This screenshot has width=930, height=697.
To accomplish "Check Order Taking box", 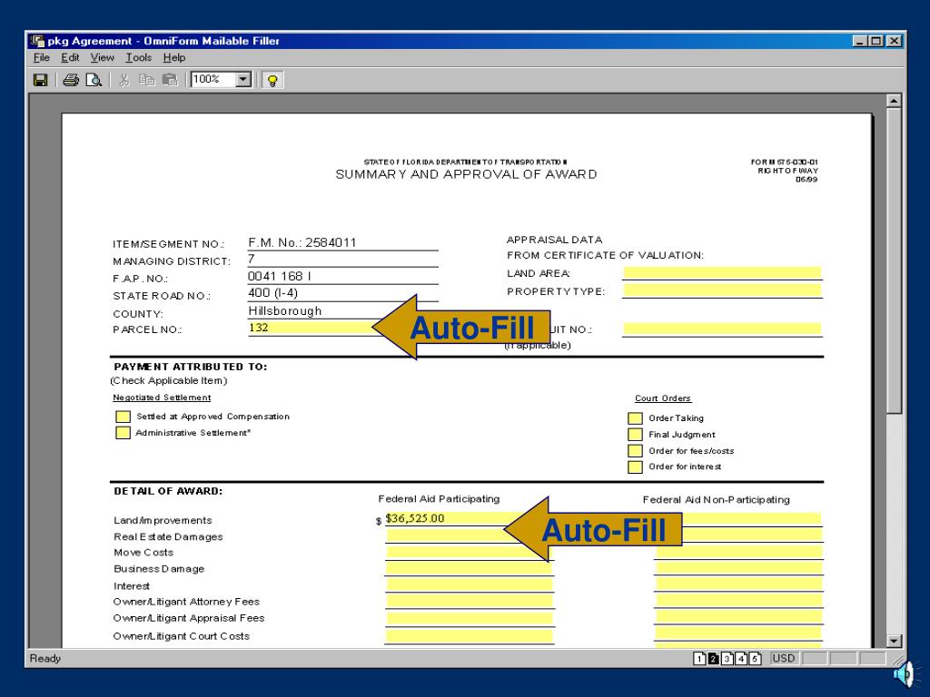I will tap(635, 418).
